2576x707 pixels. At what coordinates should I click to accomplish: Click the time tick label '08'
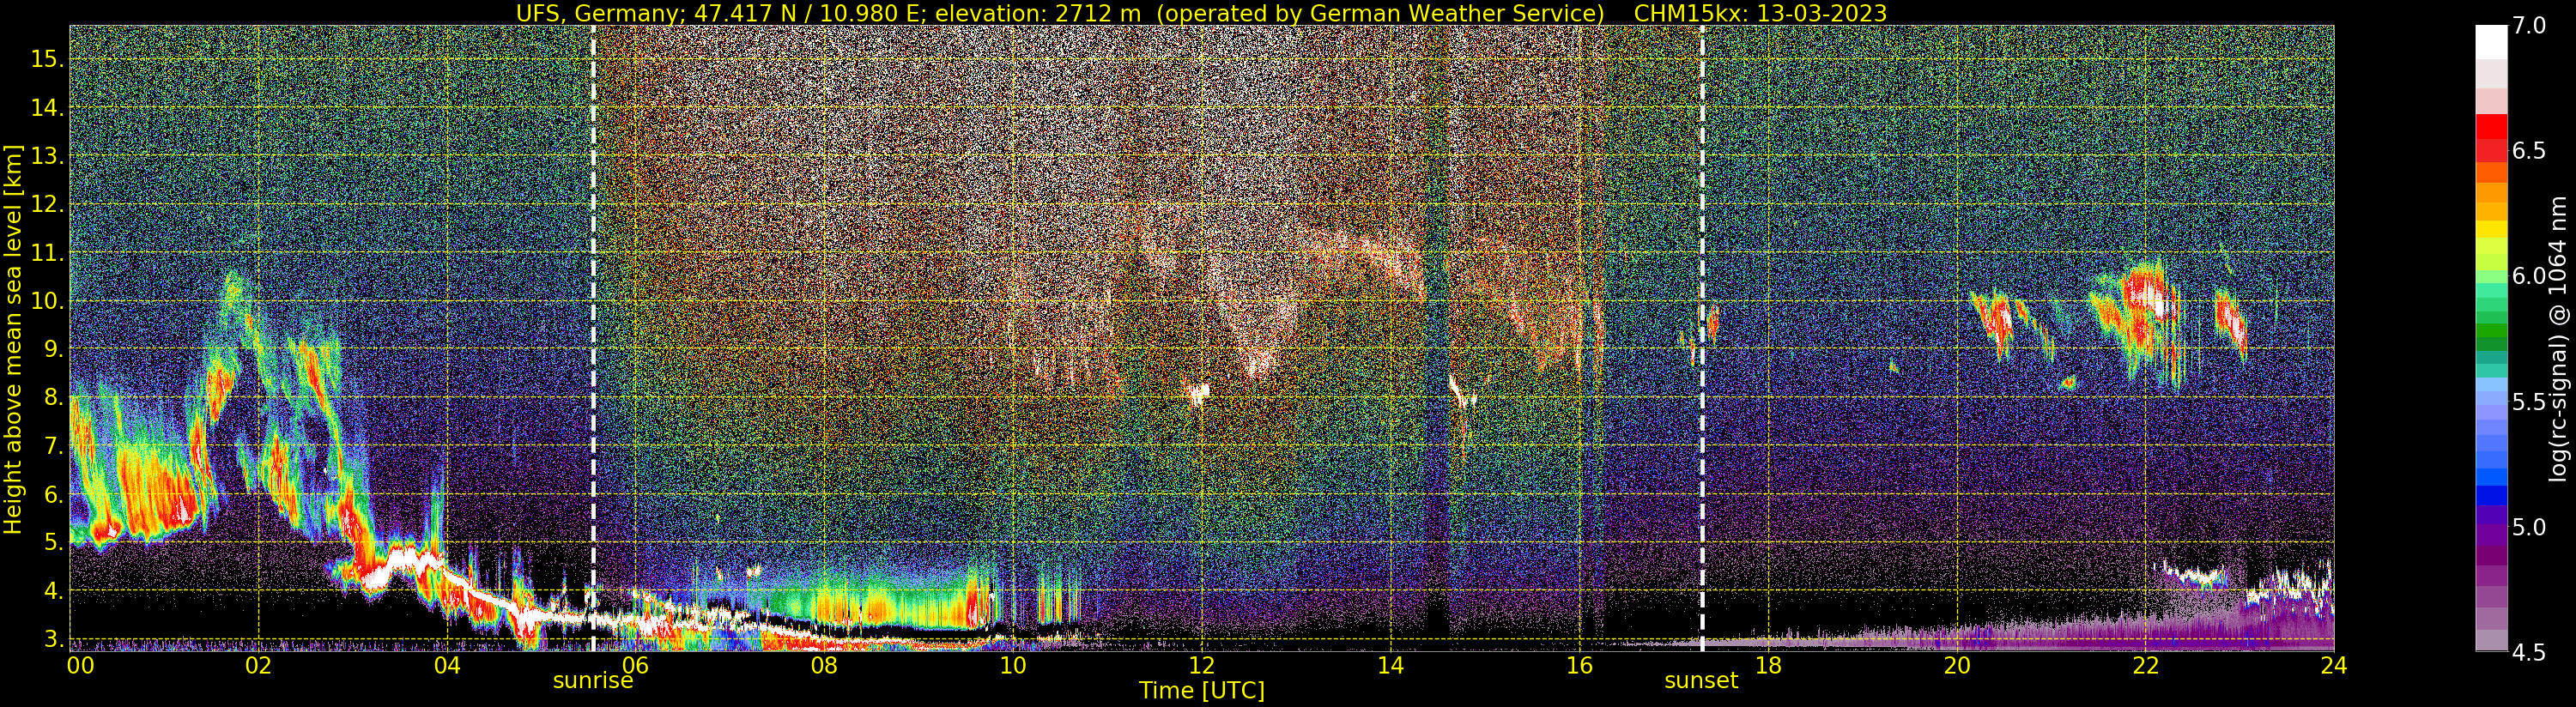[x=823, y=666]
